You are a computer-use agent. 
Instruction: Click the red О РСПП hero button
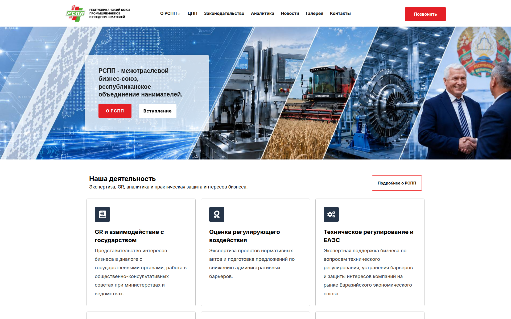click(x=115, y=111)
